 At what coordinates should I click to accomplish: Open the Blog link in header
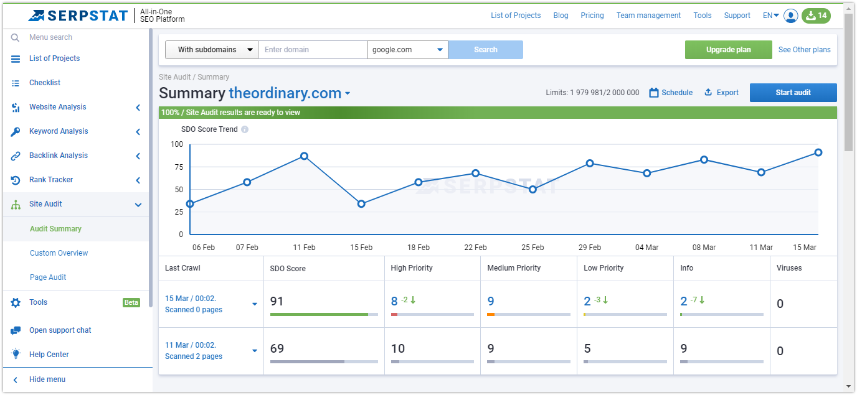click(x=561, y=16)
